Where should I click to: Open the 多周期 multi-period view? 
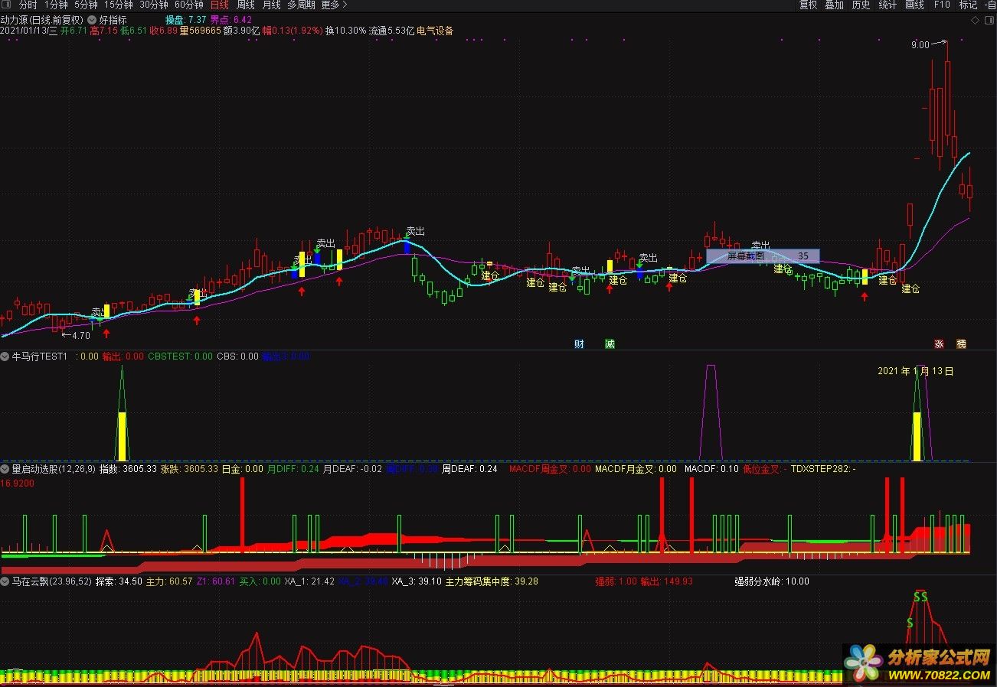tap(302, 5)
